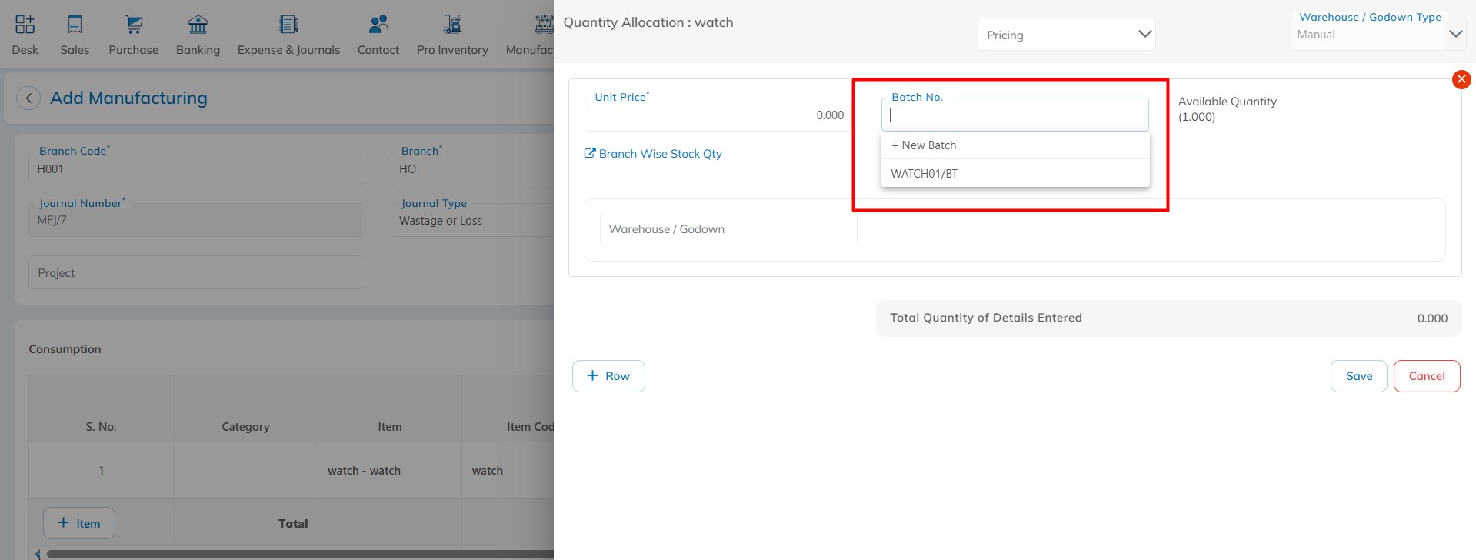
Task: Open the Pricing dropdown
Action: point(1066,35)
